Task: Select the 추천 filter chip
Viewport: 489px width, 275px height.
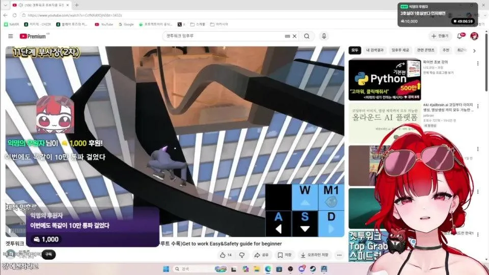Action: click(x=446, y=50)
